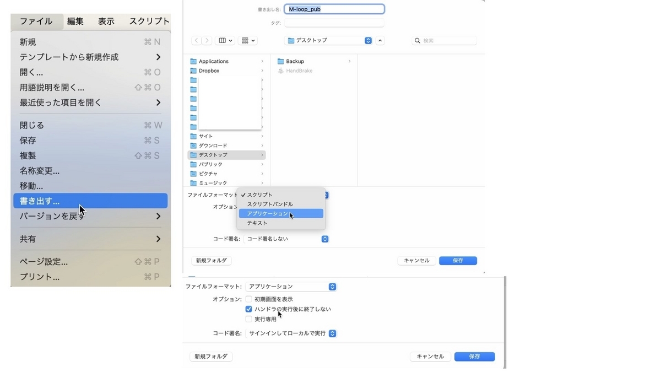
Task: Enable the 実行専用 option
Action: 248,319
